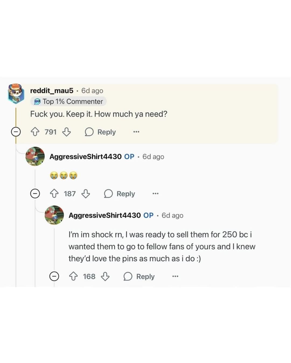Downvote the reddit_mau5 comment
This screenshot has height=363, width=291.
click(x=67, y=132)
